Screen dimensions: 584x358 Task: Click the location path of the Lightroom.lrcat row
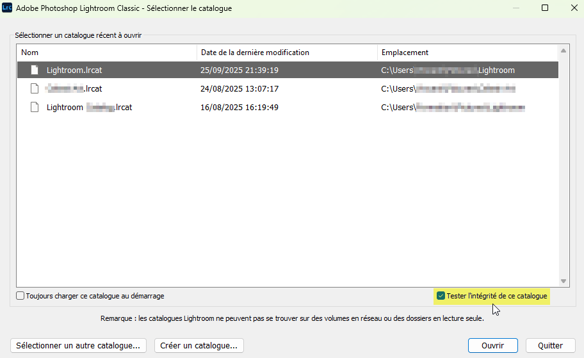[x=448, y=70]
